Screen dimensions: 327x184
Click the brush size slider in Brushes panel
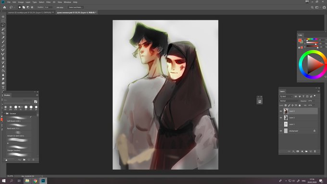click(10, 159)
